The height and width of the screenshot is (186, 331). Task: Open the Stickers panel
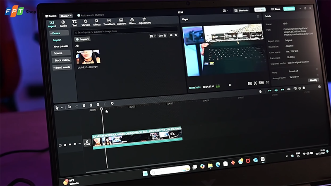click(x=86, y=23)
